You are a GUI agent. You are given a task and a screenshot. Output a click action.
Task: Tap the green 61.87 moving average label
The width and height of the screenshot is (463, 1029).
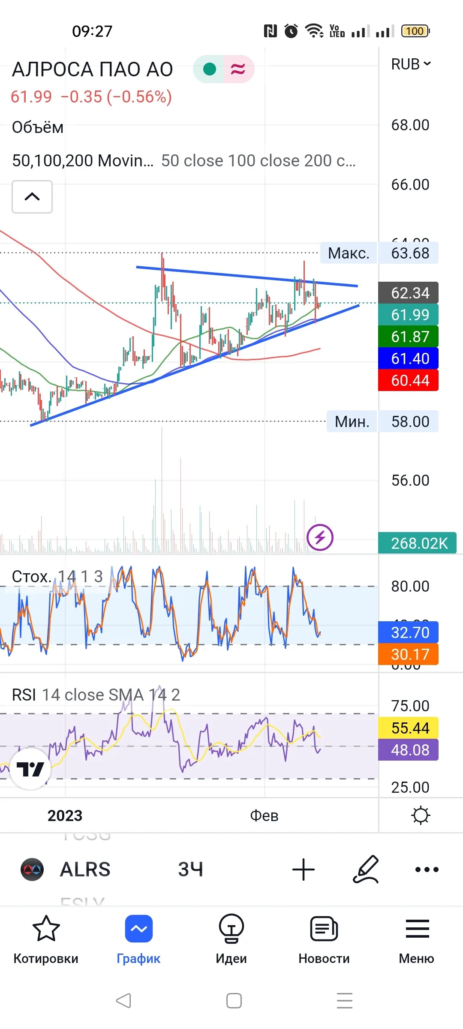click(408, 337)
